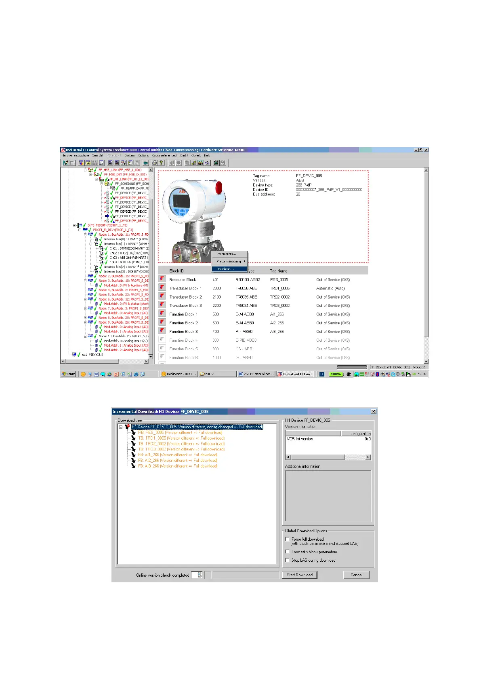Click the greyed Function Block 5 icon
Image resolution: width=481 pixels, height=681 pixels.
162,348
